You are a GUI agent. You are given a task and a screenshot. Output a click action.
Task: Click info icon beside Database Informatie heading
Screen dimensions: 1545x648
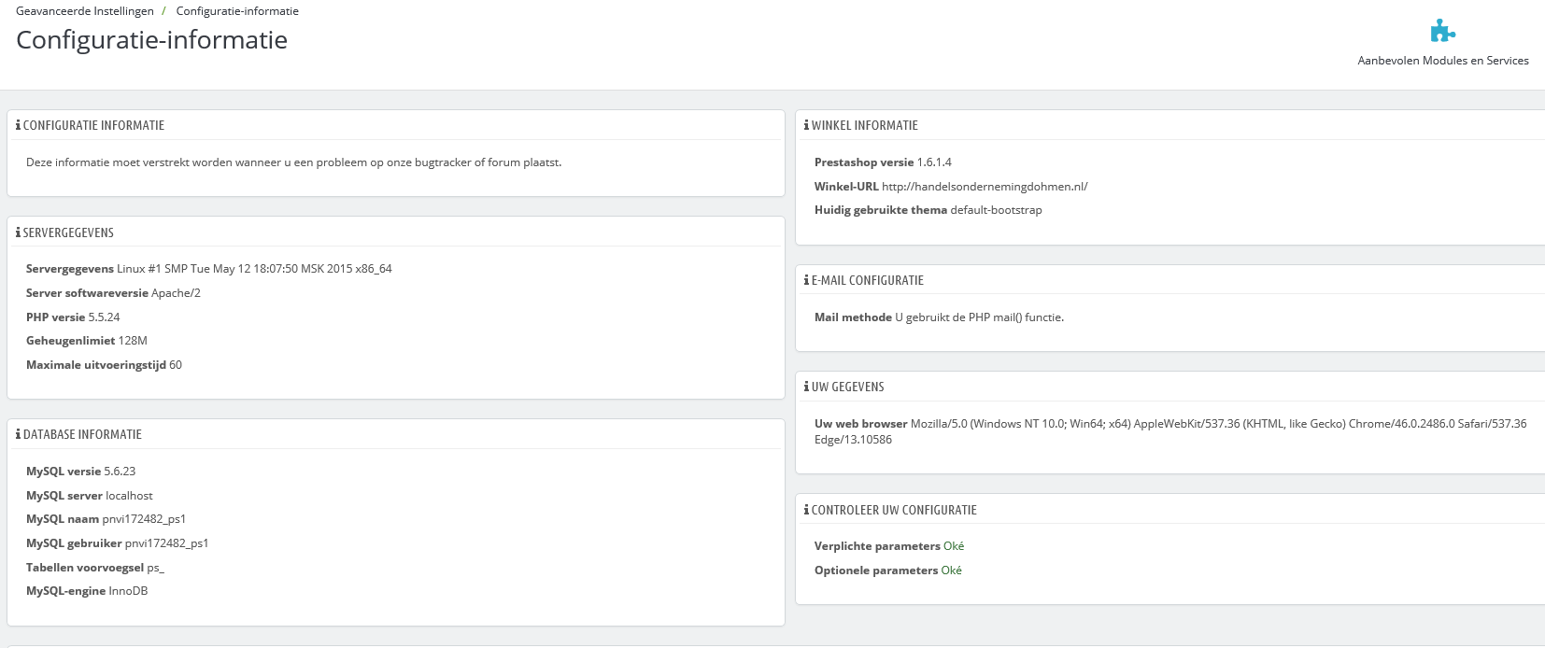click(18, 434)
